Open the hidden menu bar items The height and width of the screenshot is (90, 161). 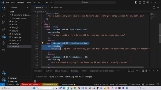(39, 2)
